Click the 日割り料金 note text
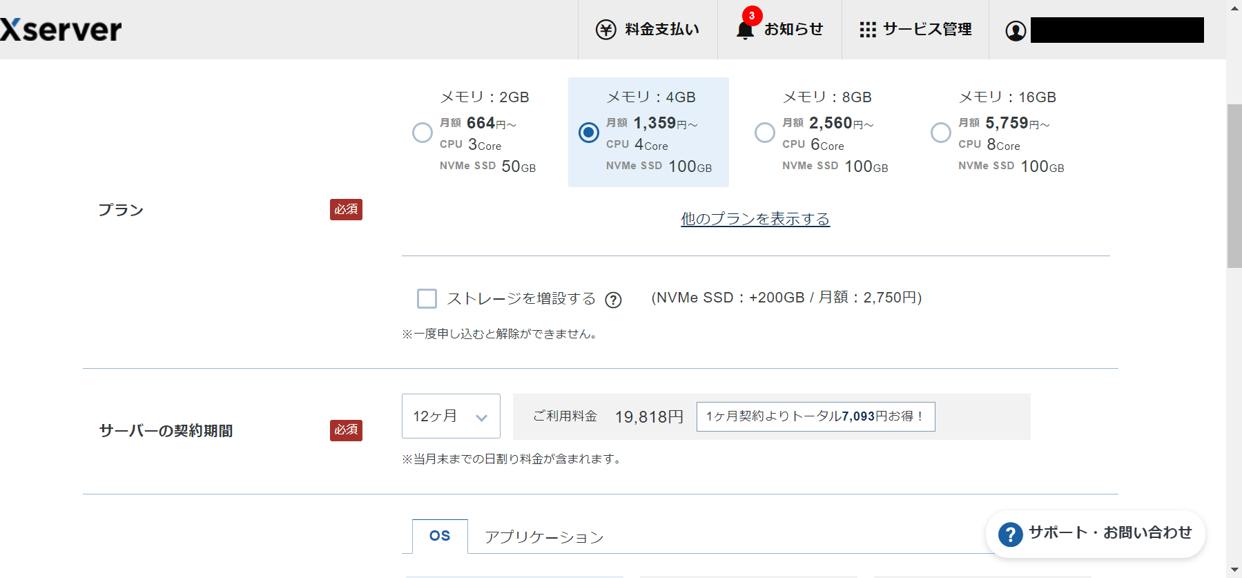Image resolution: width=1242 pixels, height=578 pixels. [512, 459]
